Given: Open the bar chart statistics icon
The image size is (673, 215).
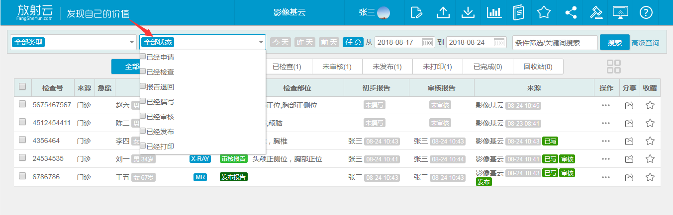Looking at the screenshot, I should [x=493, y=13].
